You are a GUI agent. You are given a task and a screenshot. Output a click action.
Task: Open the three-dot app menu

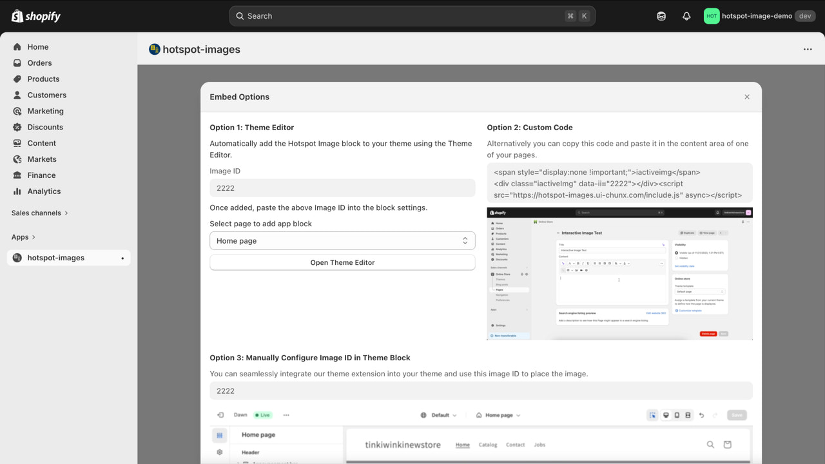[x=808, y=50]
